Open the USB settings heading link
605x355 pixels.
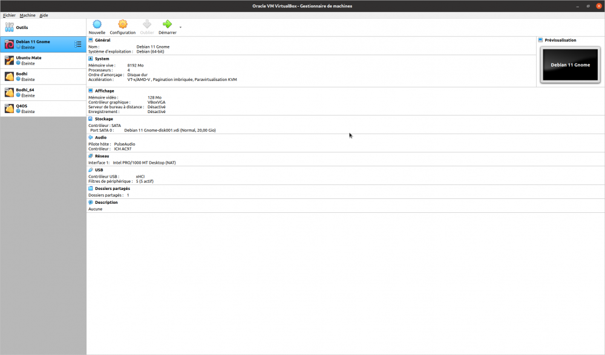[99, 170]
